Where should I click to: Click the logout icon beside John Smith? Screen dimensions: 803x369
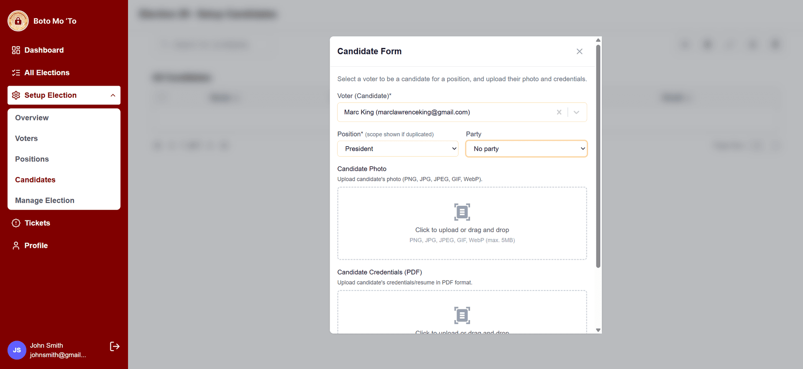[x=115, y=346]
